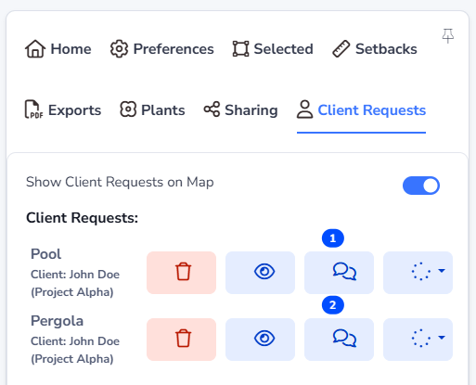Image resolution: width=476 pixels, height=385 pixels.
Task: Open comments for the Pergola request
Action: 339,340
